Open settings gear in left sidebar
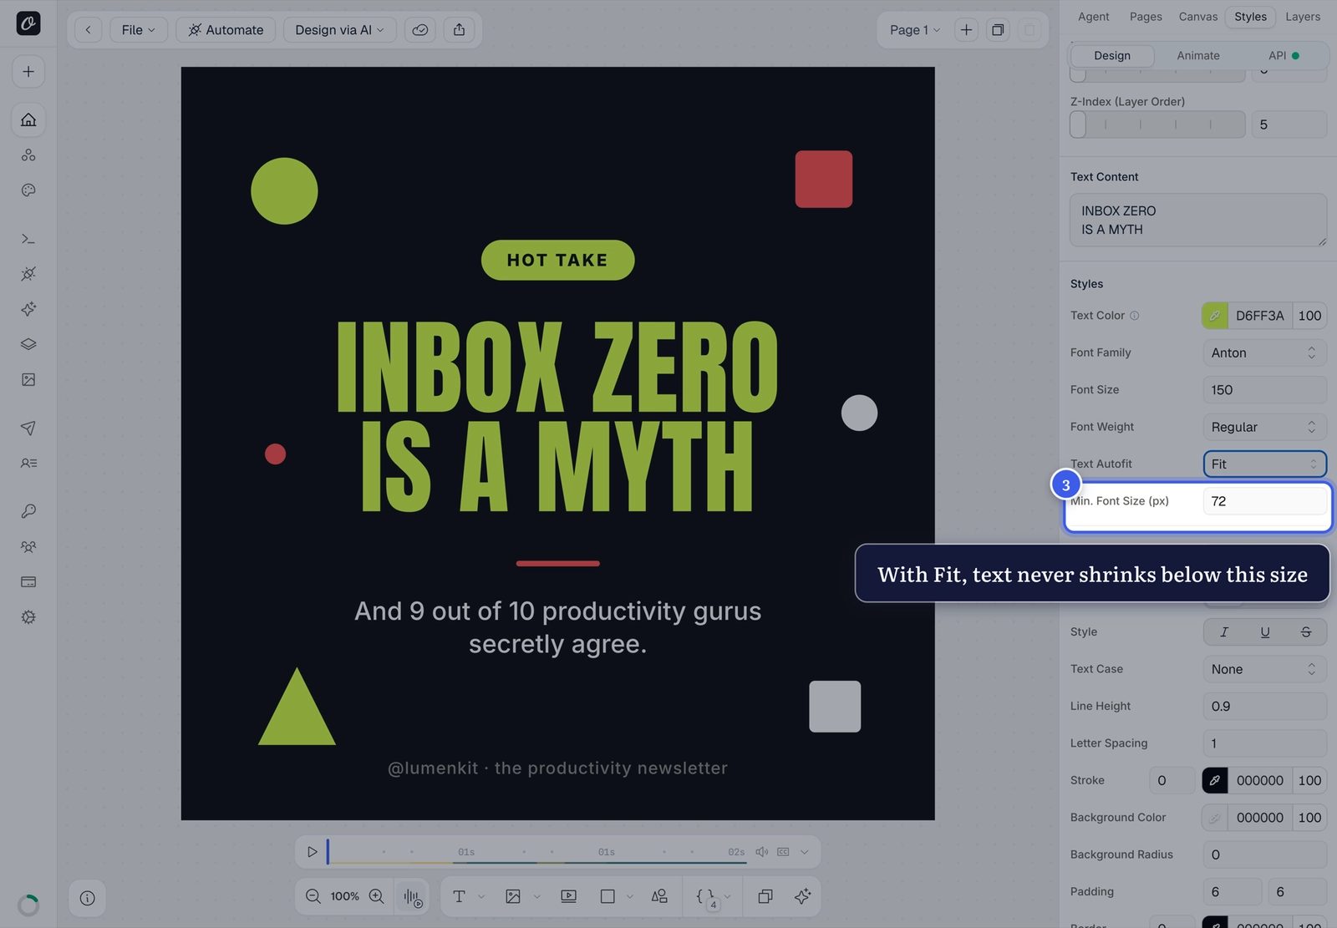Image resolution: width=1337 pixels, height=928 pixels. [x=28, y=617]
